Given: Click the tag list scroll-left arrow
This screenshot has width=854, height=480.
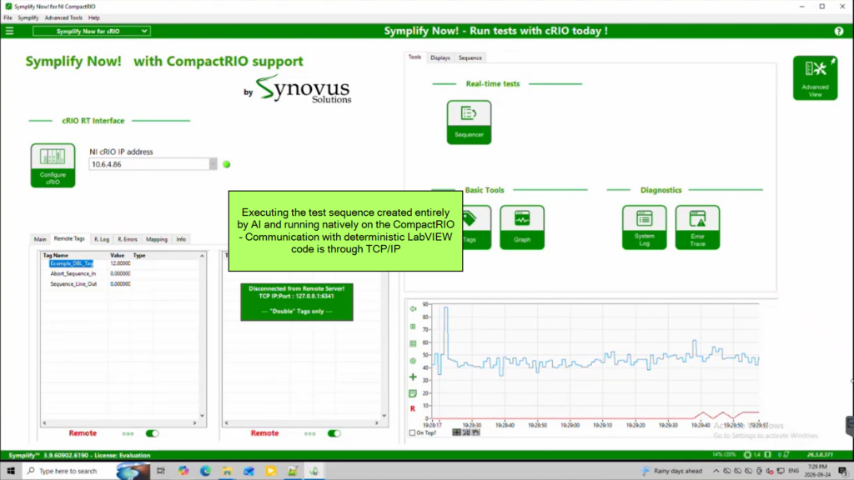Looking at the screenshot, I should pyautogui.click(x=45, y=422).
